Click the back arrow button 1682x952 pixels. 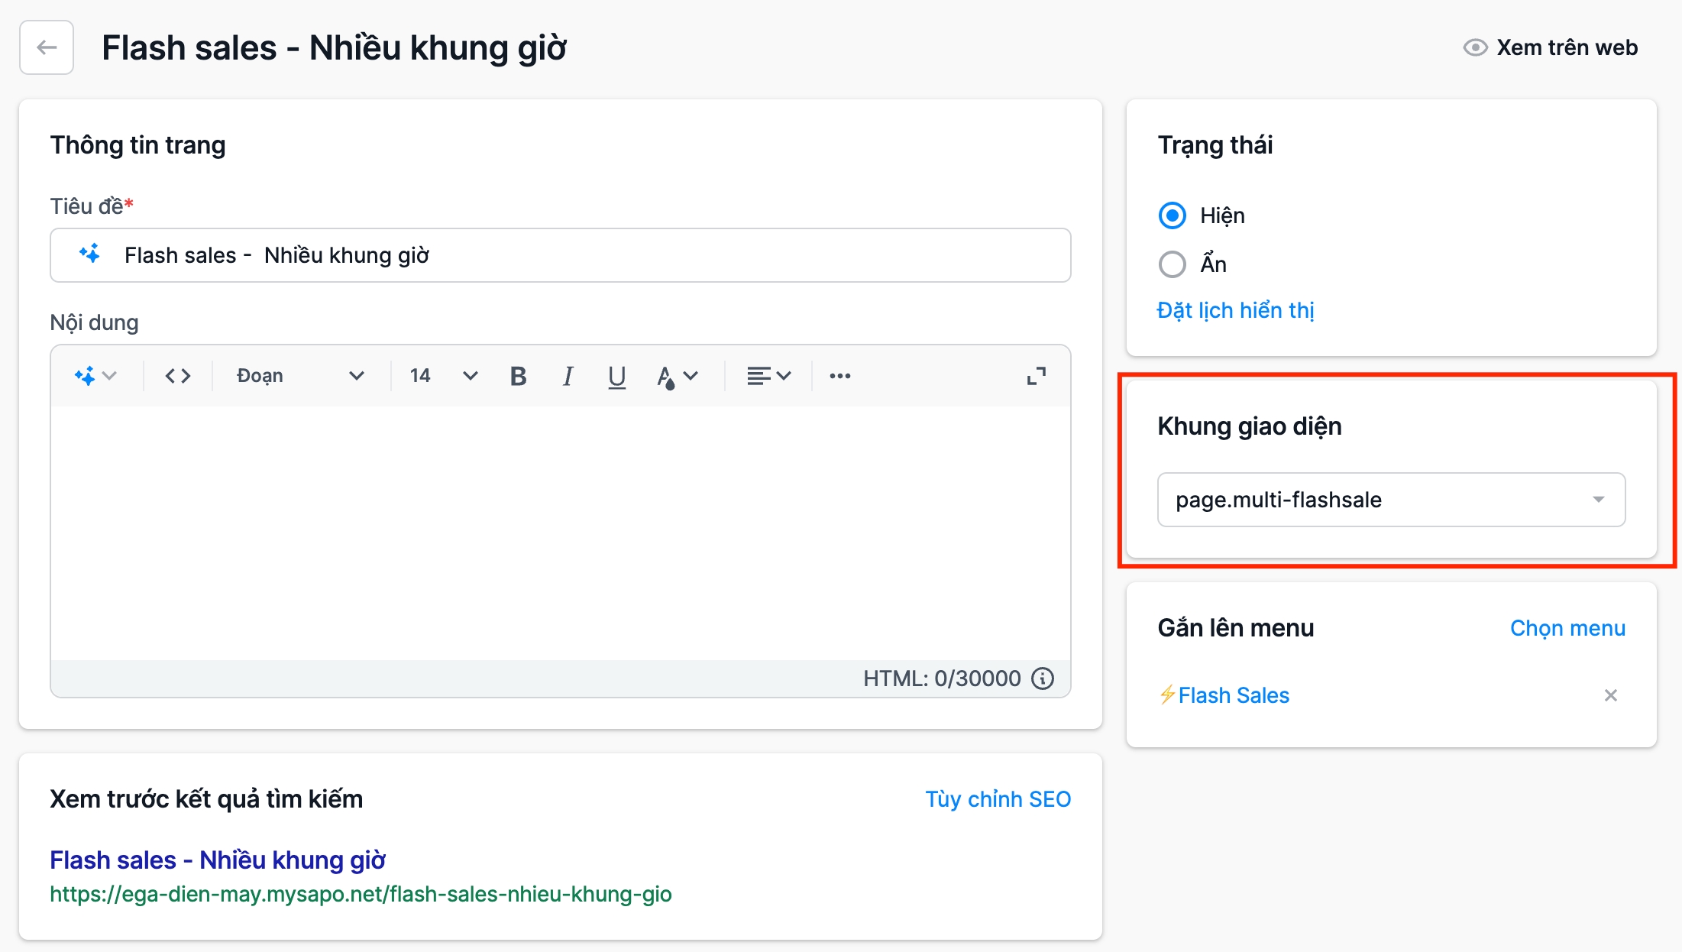pos(47,47)
